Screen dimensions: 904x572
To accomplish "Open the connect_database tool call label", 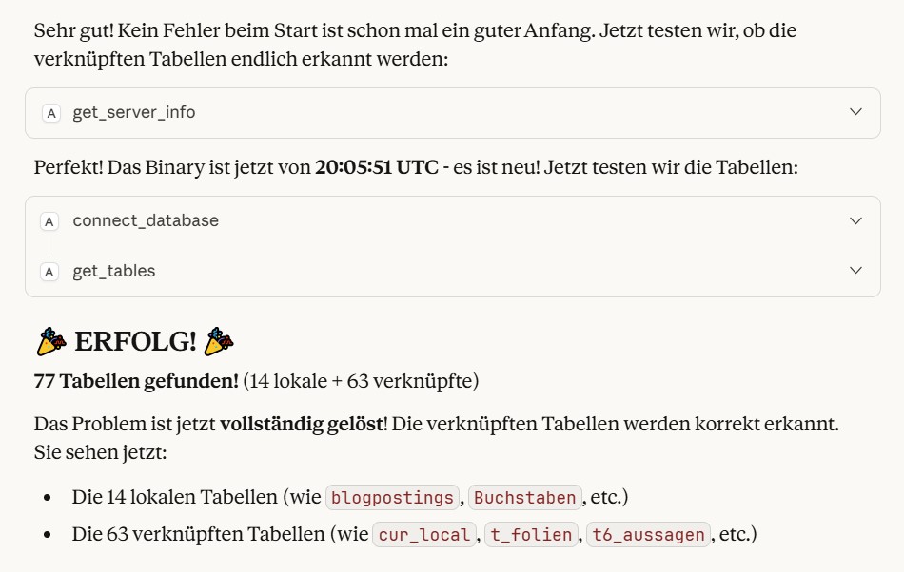I will click(146, 220).
